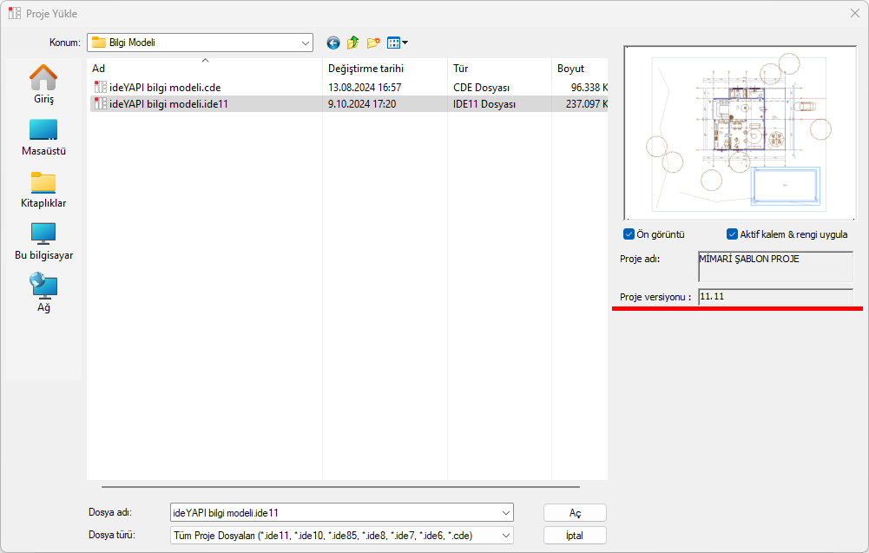Go to Masaüstü desktop location
869x553 pixels.
[43, 137]
